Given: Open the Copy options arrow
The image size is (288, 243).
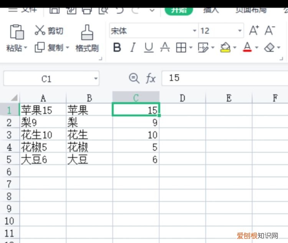Looking at the screenshot, I should click(68, 47).
